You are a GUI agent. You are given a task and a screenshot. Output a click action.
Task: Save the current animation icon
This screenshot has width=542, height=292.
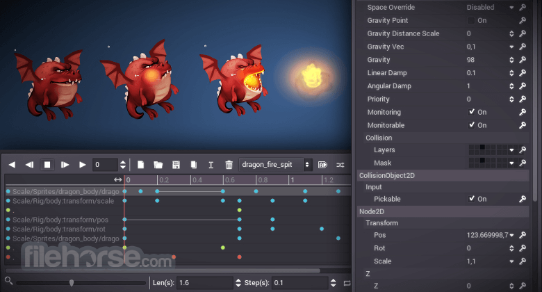coord(176,165)
